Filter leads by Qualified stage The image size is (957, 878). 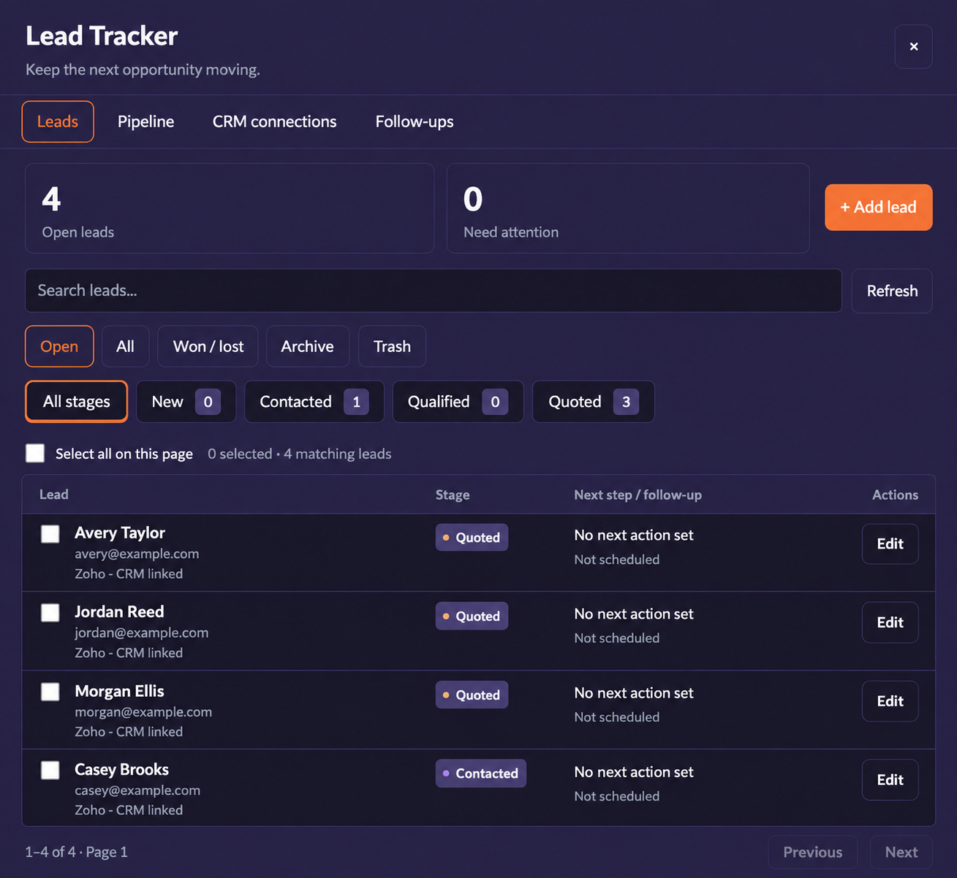point(458,402)
